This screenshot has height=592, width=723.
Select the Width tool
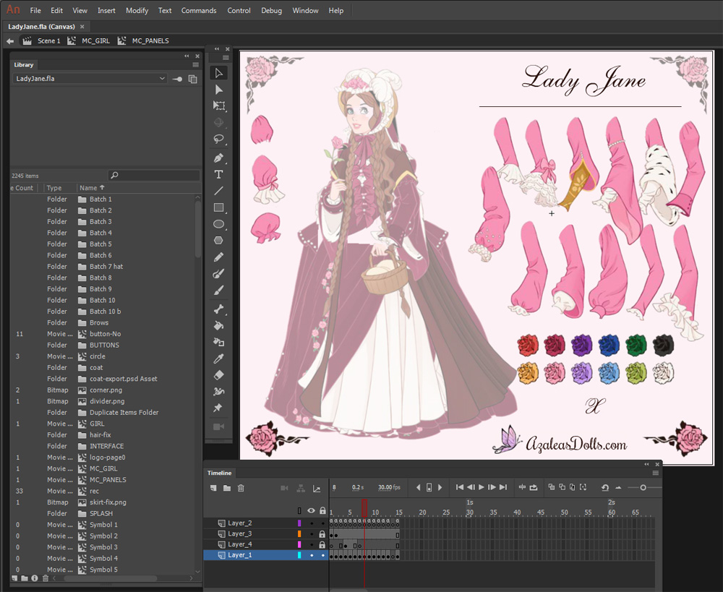(x=218, y=392)
